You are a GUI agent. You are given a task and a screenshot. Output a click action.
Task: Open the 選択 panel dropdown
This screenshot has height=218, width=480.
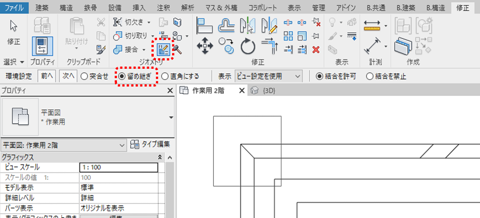13,63
